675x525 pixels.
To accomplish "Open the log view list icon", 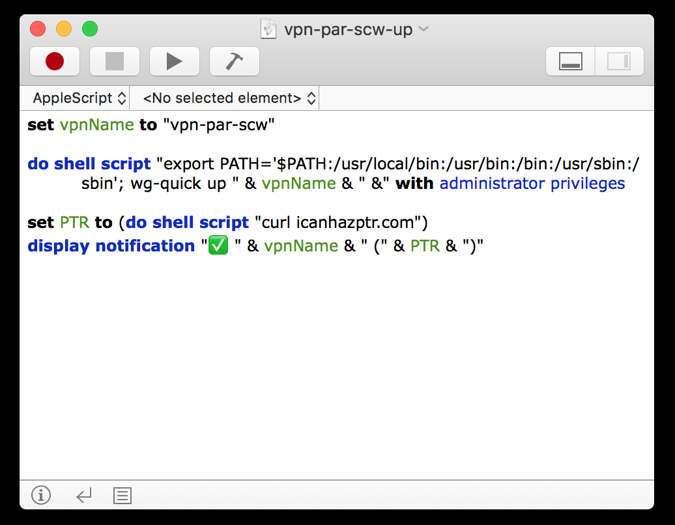I will (122, 496).
